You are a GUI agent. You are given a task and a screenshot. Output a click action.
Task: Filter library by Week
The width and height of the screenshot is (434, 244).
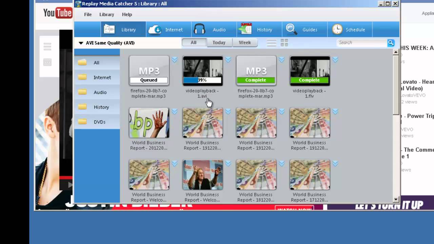click(x=245, y=43)
